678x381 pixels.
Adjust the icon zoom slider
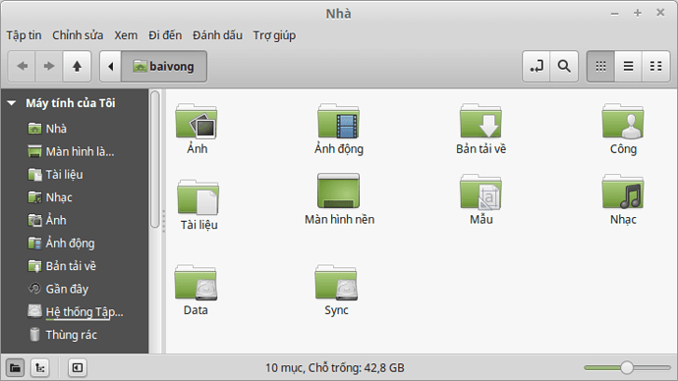627,367
